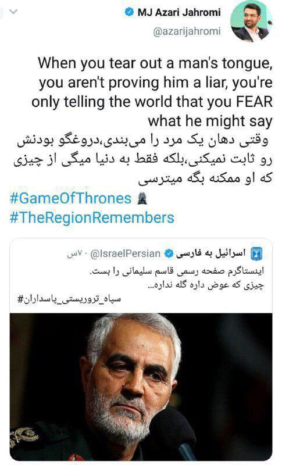282x465 pixels.
Task: Open the Persian hashtag #سپاه_تروریستی_پاسداران
Action: (x=69, y=299)
